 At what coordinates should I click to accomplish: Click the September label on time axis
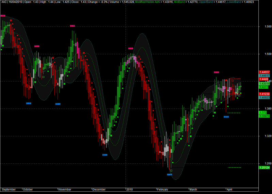[x=8, y=190]
